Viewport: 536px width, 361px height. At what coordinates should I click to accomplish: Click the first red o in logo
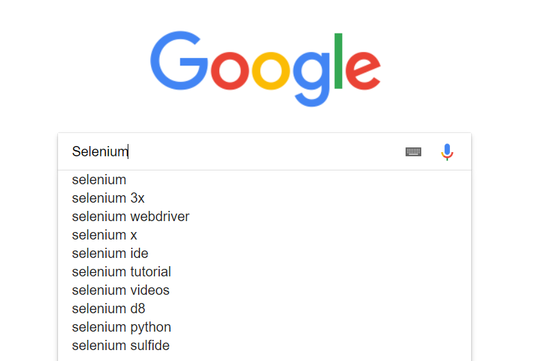[229, 70]
